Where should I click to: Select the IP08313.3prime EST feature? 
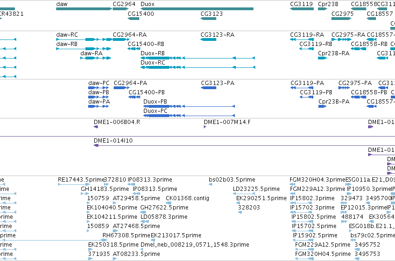tap(131, 185)
